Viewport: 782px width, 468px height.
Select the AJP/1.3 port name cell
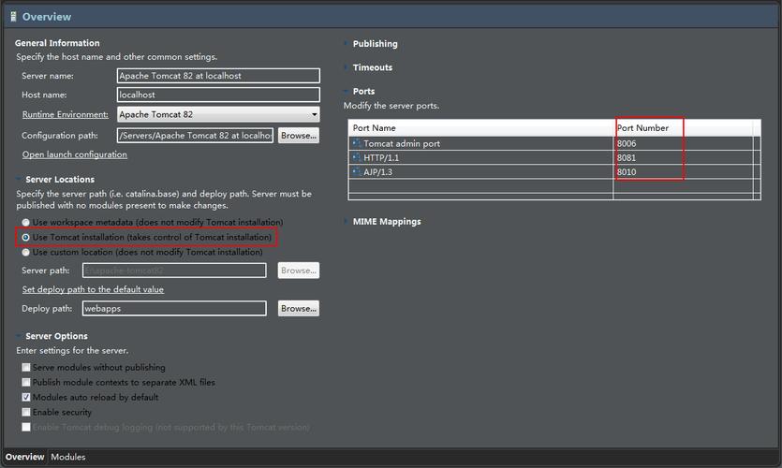point(480,171)
